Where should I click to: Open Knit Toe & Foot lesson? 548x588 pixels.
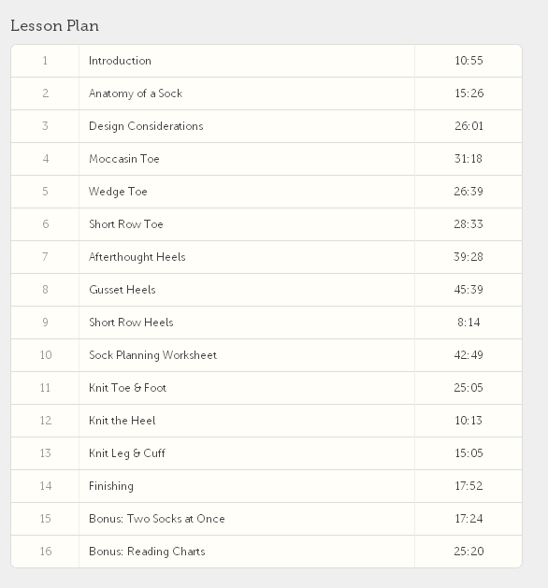[267, 388]
